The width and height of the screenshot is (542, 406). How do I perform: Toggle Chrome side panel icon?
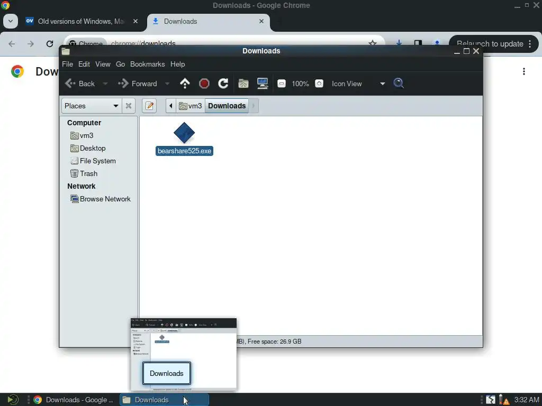(418, 43)
